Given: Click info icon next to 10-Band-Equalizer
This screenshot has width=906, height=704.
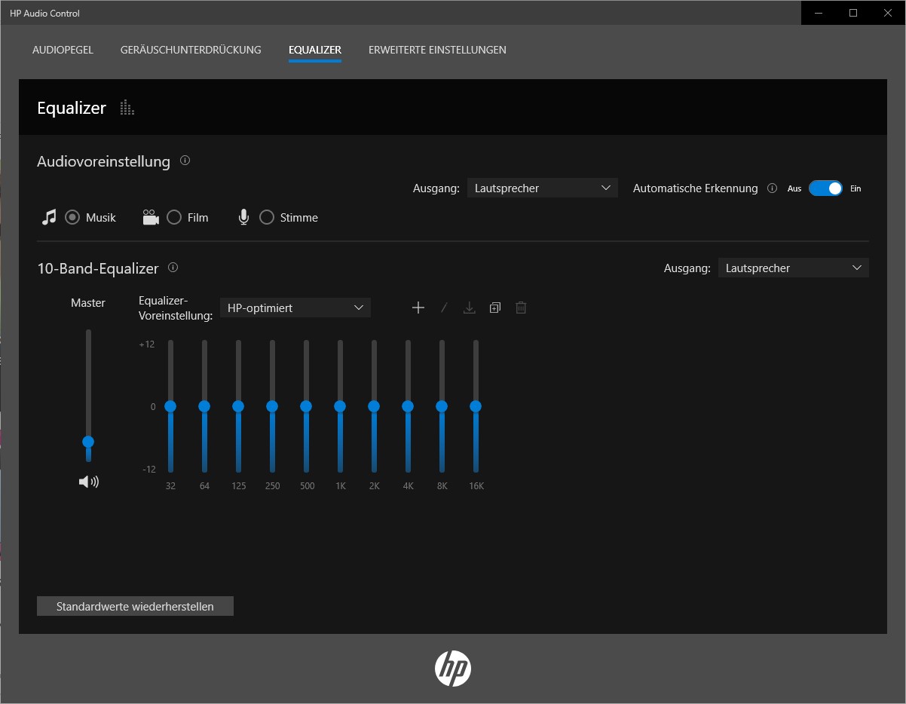Looking at the screenshot, I should [x=173, y=268].
